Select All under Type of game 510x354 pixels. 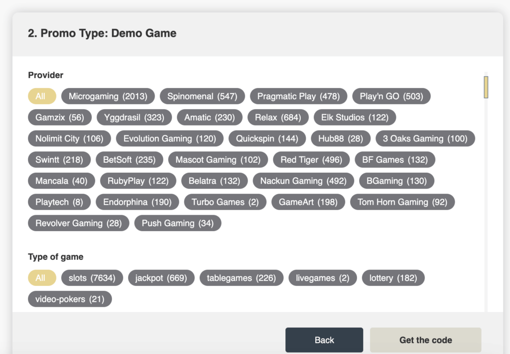tap(40, 278)
